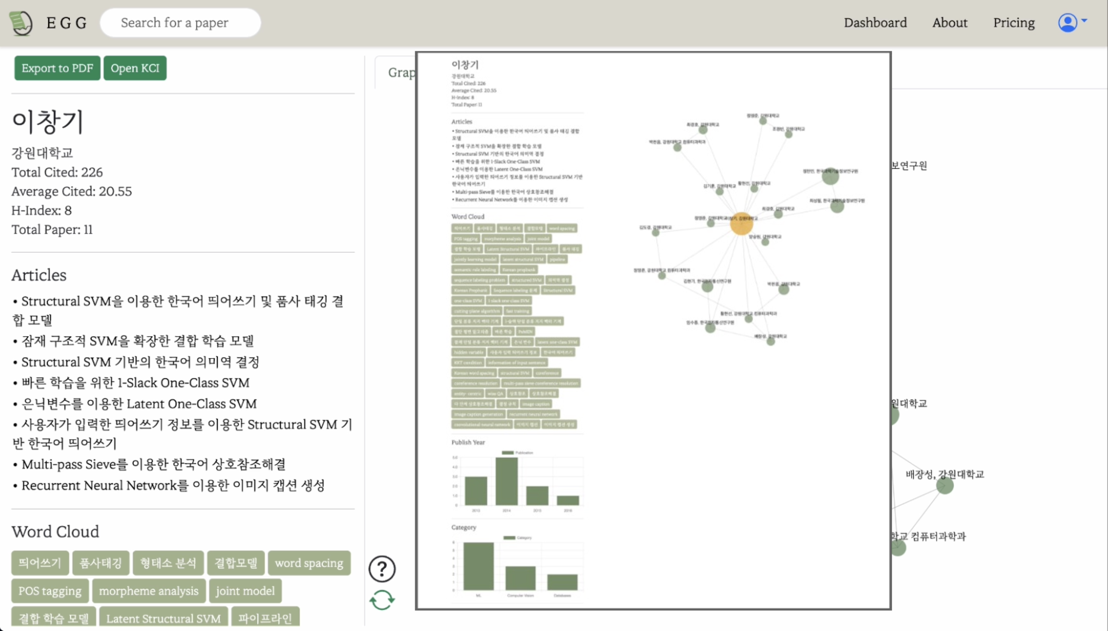Visit the About page
This screenshot has width=1108, height=631.
click(950, 22)
